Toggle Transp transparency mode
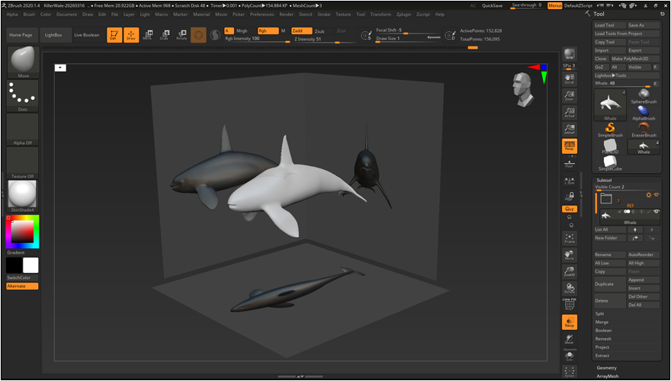 (569, 322)
